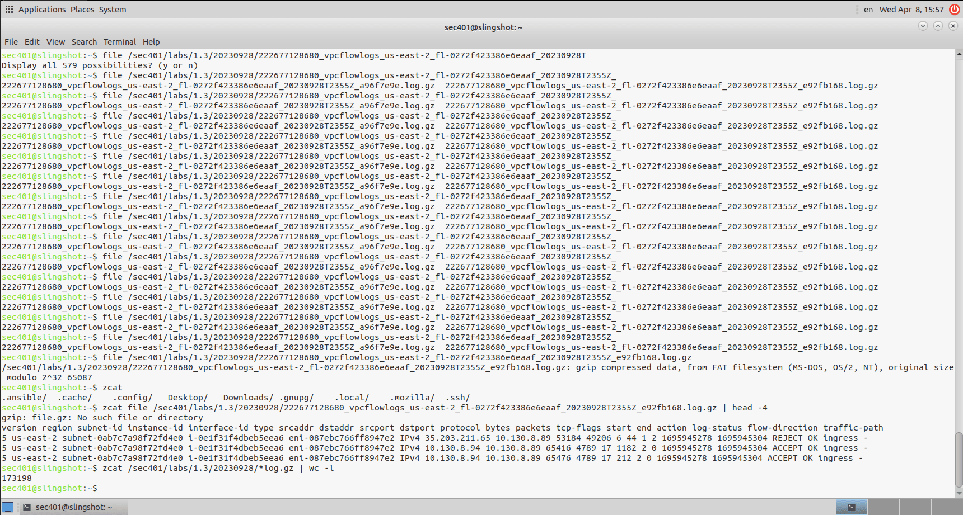Open the File menu
This screenshot has width=963, height=515.
coord(11,42)
